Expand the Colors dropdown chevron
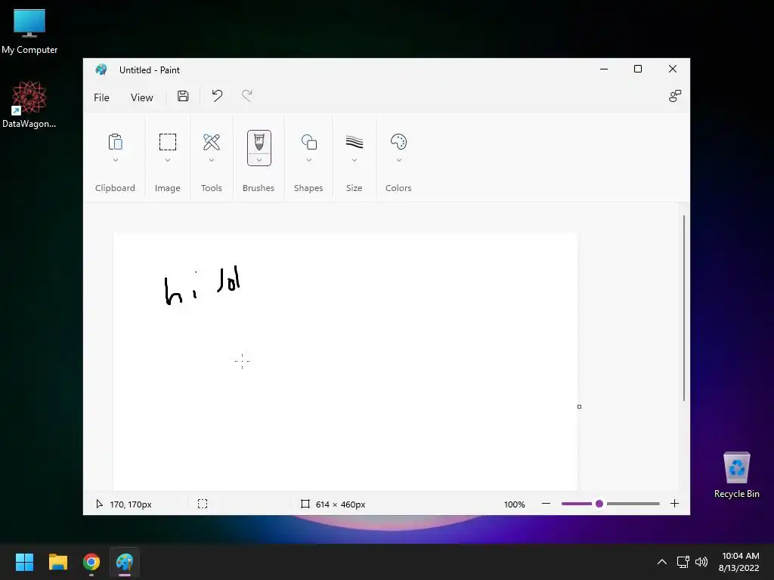The image size is (774, 580). tap(399, 160)
